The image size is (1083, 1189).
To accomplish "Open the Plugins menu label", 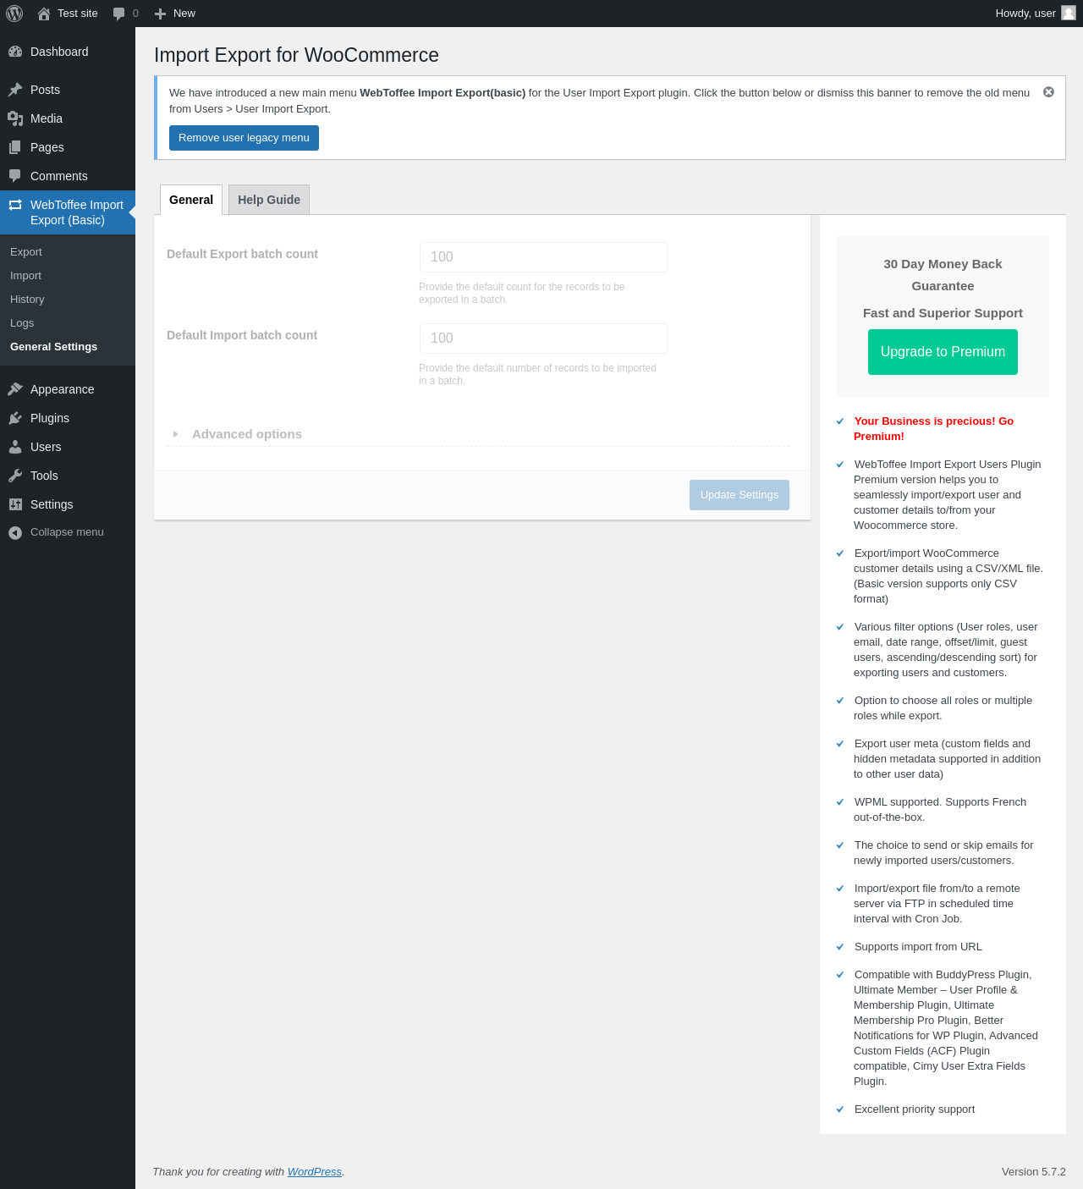I will [x=50, y=418].
